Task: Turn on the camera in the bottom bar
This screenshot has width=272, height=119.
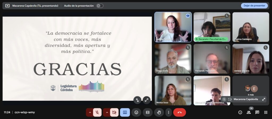Action: 114,112
